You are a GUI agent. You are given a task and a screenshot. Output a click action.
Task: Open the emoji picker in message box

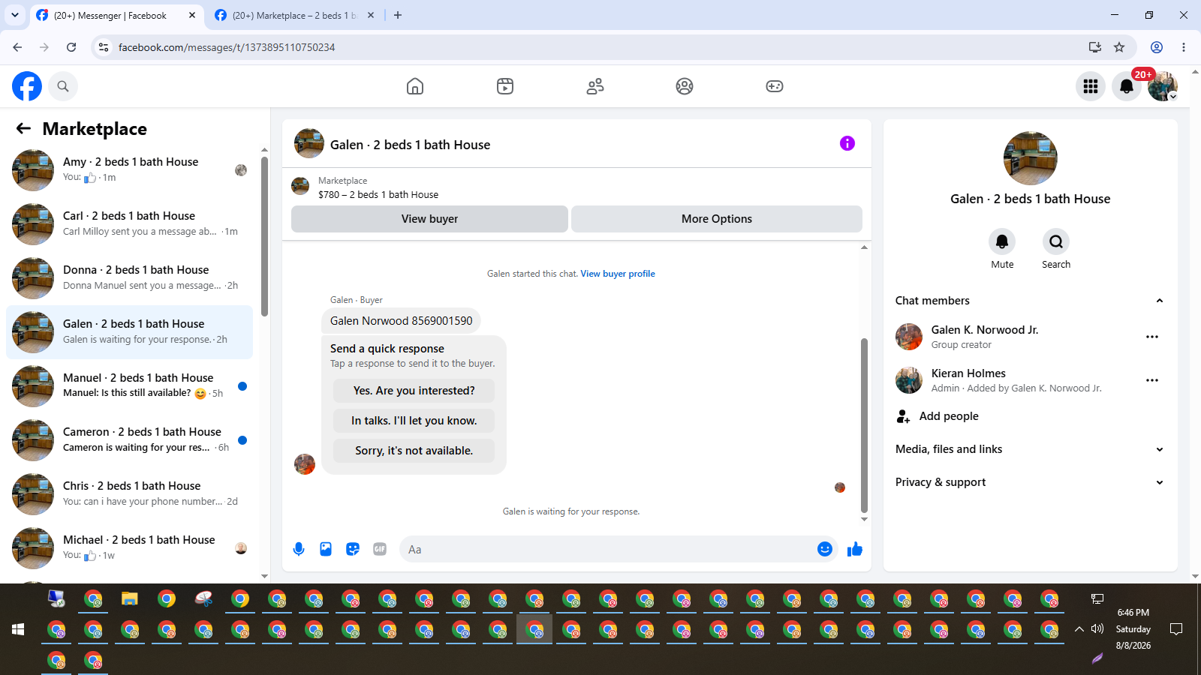click(825, 549)
